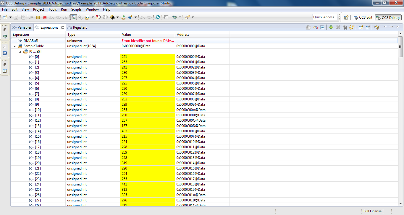
Task: Minimize the Expressions view panel
Action: coord(391,27)
